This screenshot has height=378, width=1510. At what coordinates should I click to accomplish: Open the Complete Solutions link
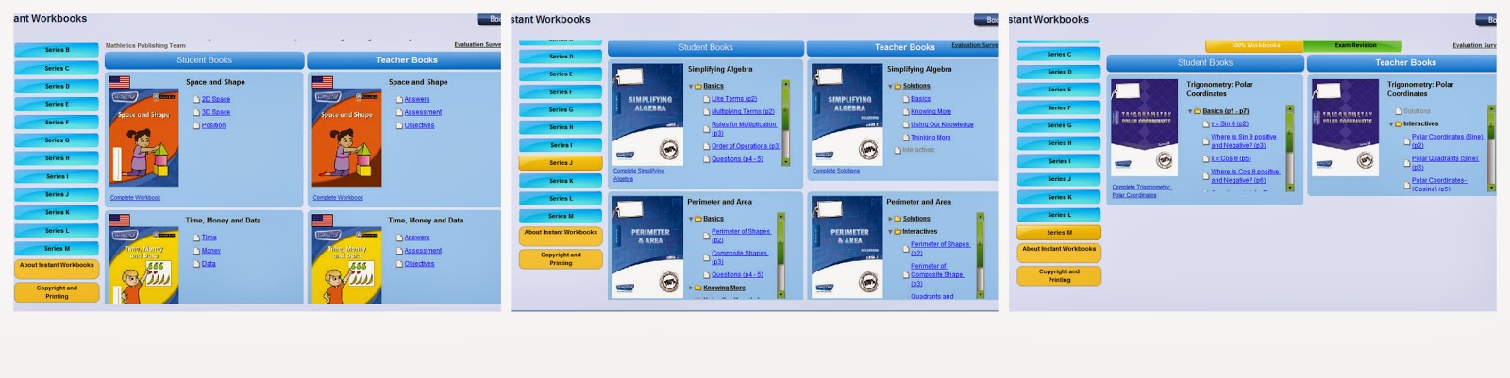(x=836, y=171)
